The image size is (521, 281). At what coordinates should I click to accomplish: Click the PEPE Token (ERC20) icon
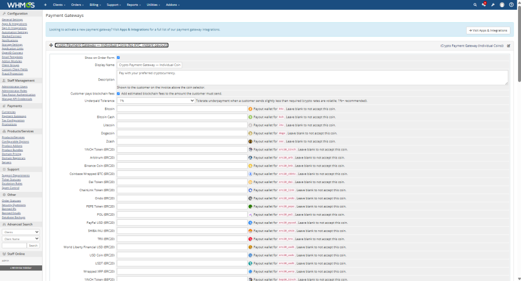[250, 206]
